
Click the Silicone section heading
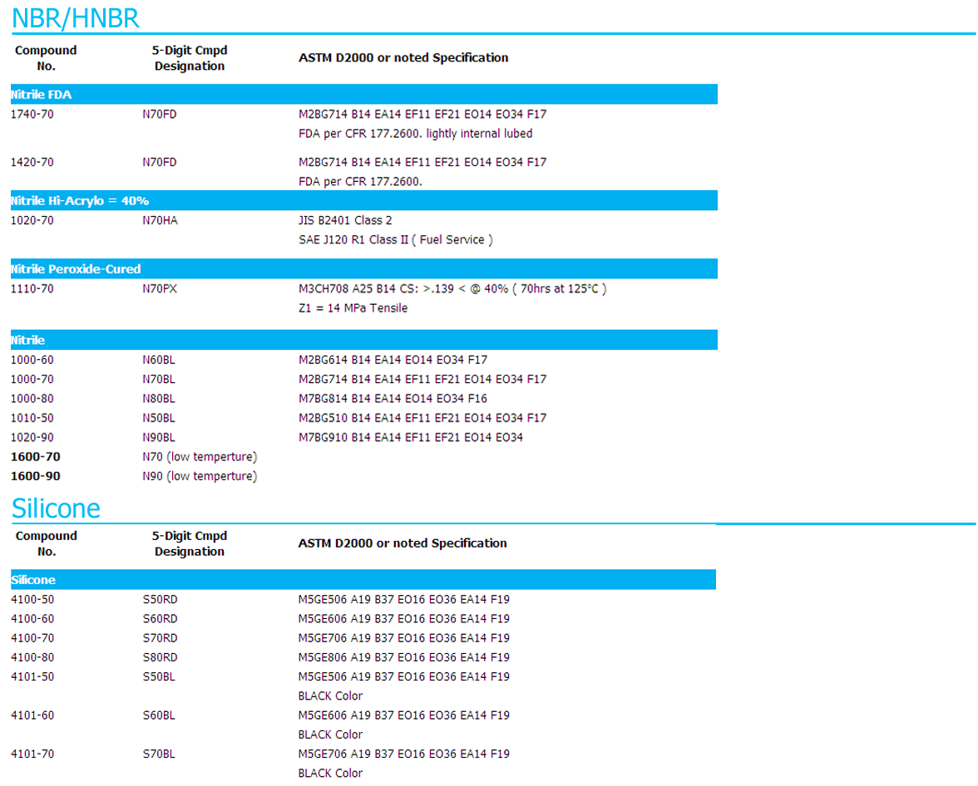[x=56, y=508]
